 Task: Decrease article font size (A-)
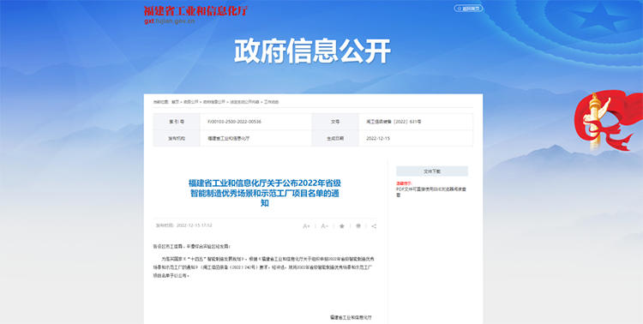pyautogui.click(x=324, y=226)
